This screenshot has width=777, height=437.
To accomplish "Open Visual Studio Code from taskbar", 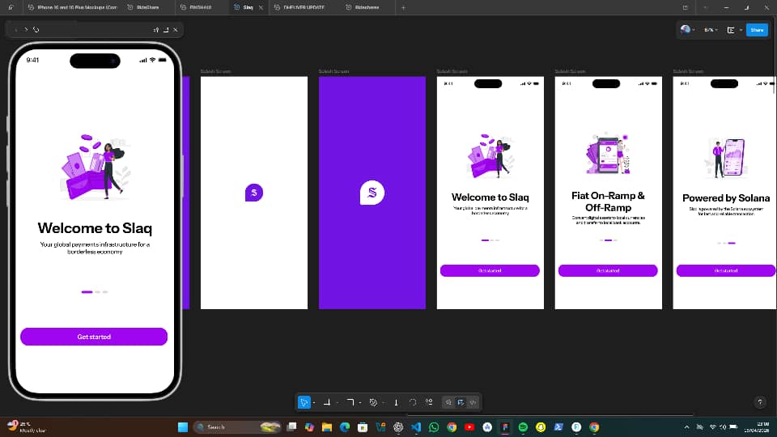I will point(416,427).
